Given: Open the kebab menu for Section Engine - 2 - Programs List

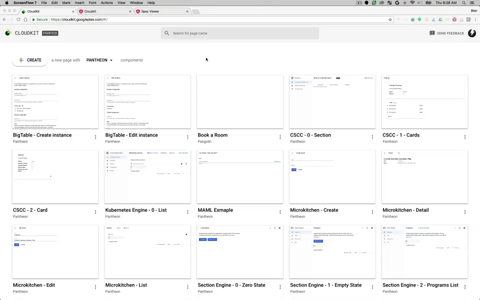Looking at the screenshot, I should pos(465,287).
